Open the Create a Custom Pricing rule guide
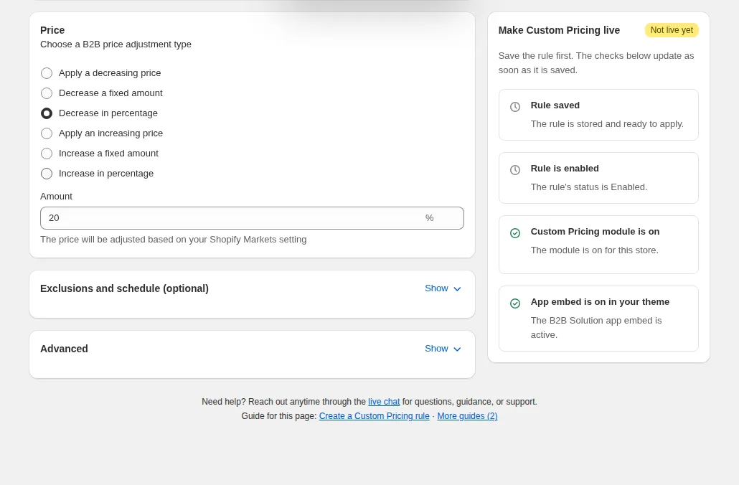 (375, 416)
